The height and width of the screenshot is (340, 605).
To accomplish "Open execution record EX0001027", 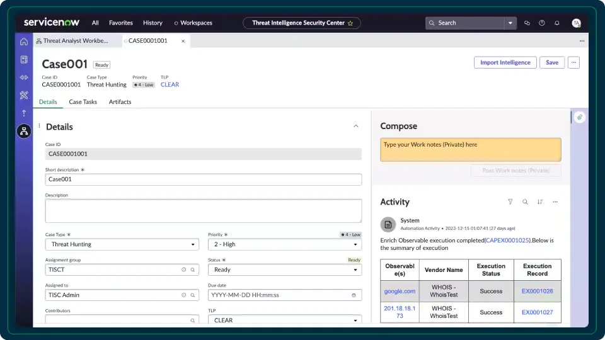I will (x=537, y=312).
